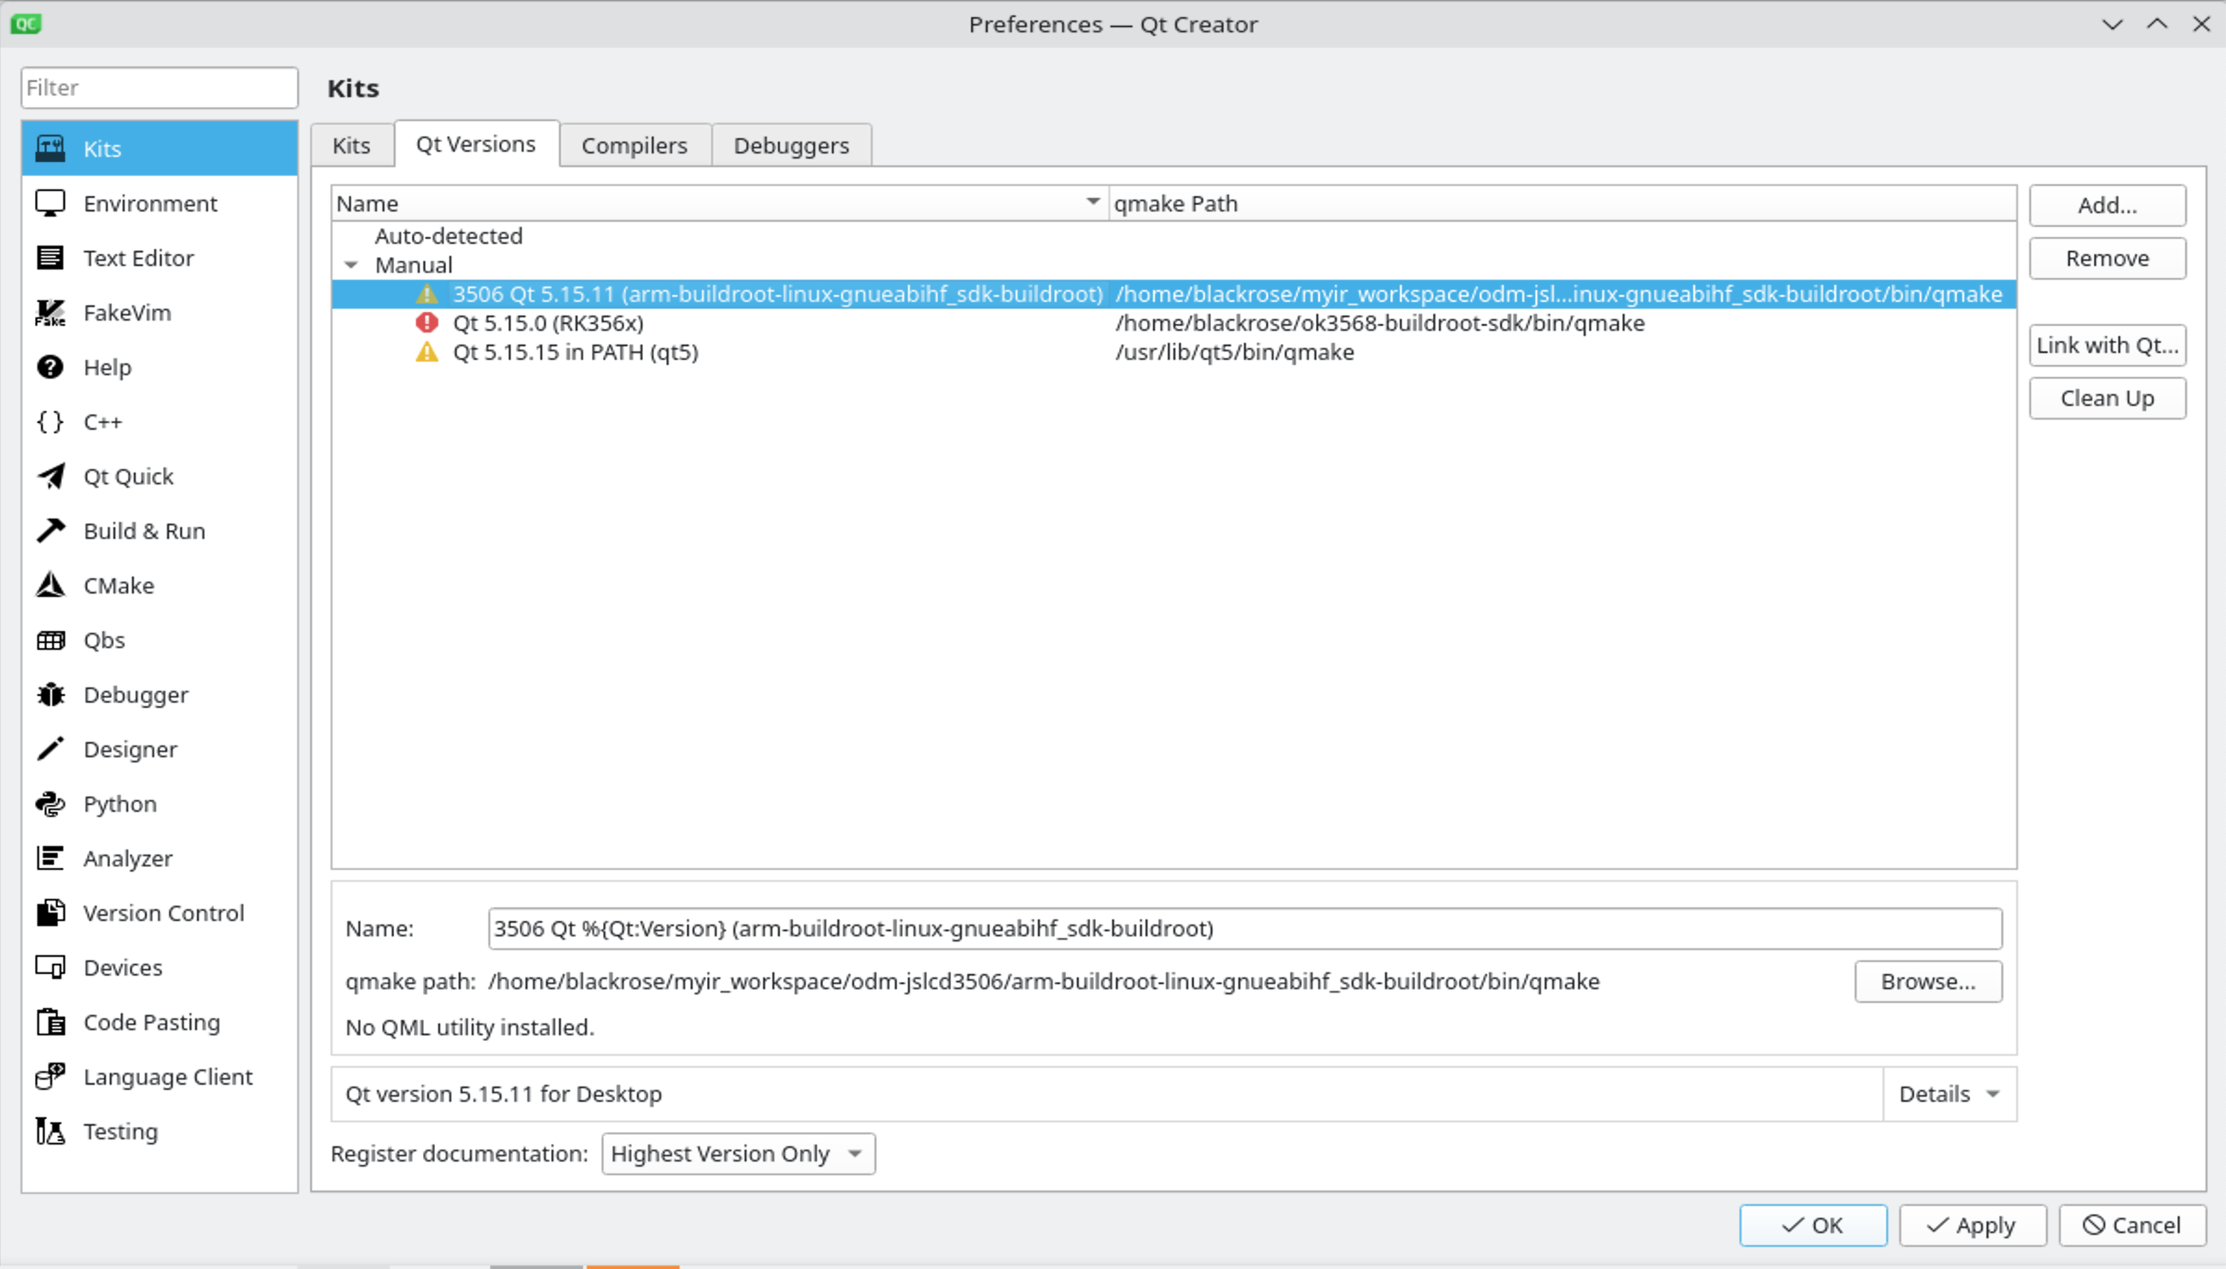Select the Text Editor category icon
The height and width of the screenshot is (1269, 2226).
coord(49,258)
